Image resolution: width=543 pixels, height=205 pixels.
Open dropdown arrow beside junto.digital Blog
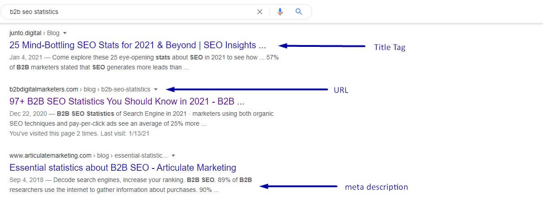65,33
